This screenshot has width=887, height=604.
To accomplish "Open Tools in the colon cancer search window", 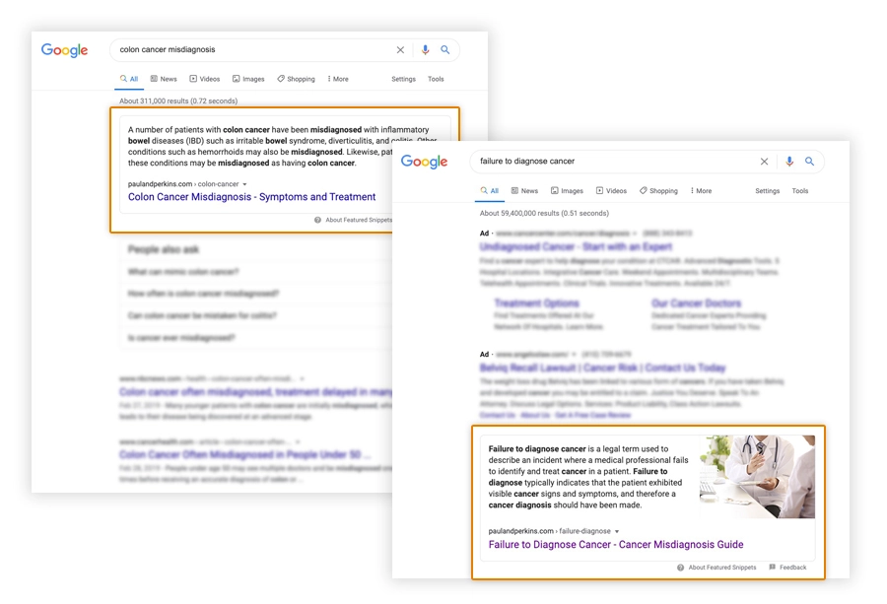I will [436, 79].
